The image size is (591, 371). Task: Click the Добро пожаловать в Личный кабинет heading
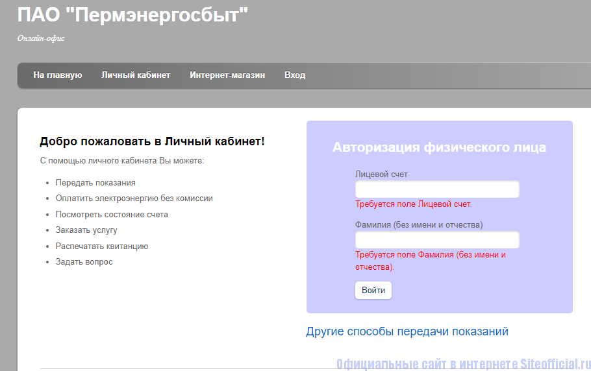click(x=152, y=141)
